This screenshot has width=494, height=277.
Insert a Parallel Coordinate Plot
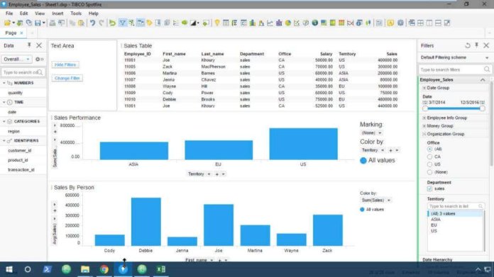click(350, 23)
